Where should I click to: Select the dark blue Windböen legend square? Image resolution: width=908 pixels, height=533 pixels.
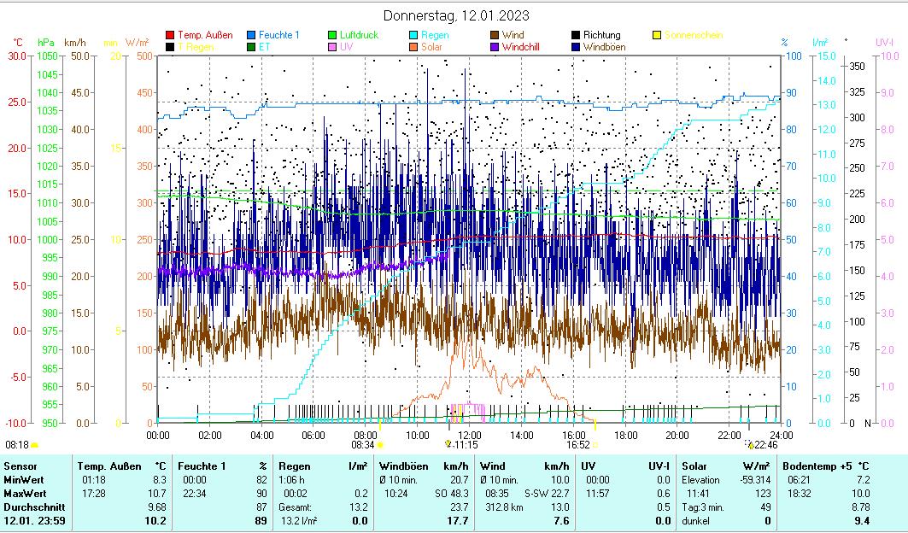point(577,48)
